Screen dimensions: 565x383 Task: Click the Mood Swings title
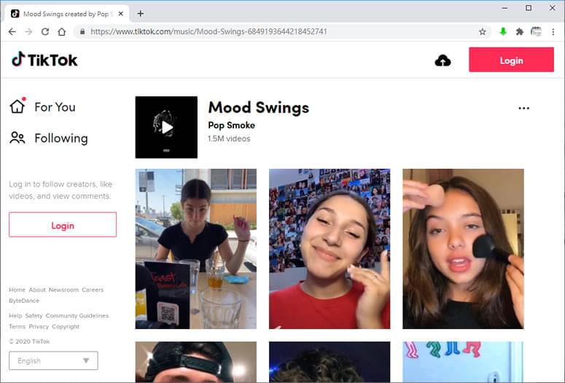click(x=258, y=108)
